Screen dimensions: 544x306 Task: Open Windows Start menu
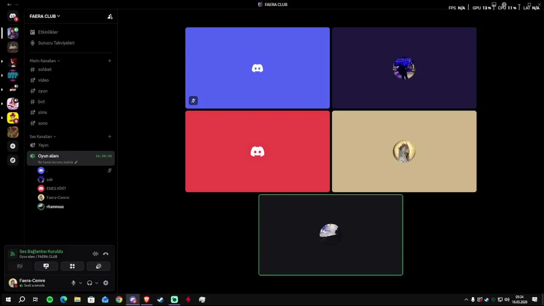(x=8, y=300)
